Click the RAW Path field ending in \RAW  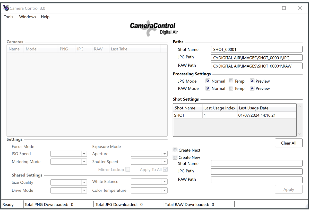(x=257, y=66)
